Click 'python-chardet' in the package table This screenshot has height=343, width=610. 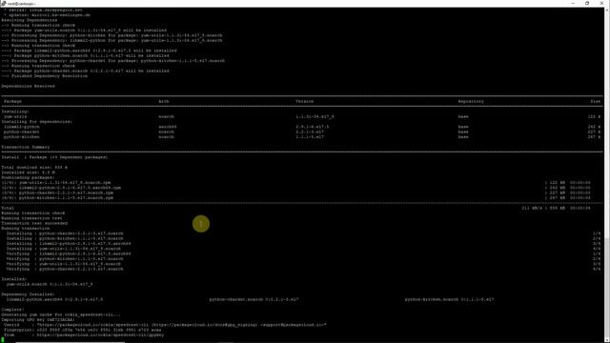pyautogui.click(x=22, y=131)
